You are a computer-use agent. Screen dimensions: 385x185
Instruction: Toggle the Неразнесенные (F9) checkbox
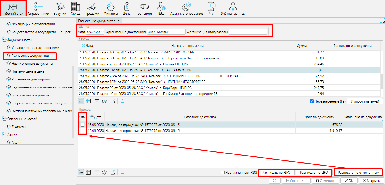pos(312,101)
